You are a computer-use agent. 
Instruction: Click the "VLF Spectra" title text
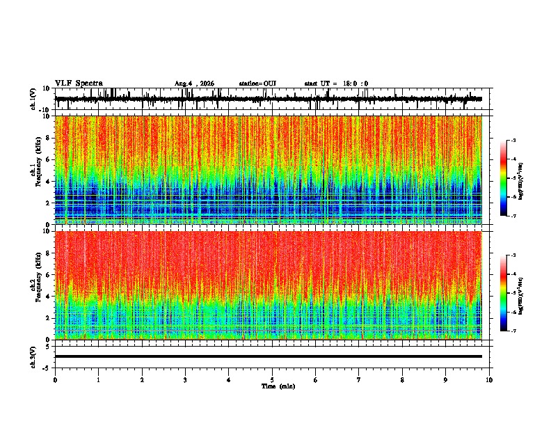(79, 83)
